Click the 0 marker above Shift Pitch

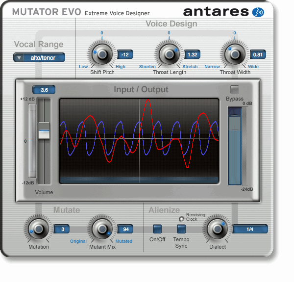tap(102, 33)
